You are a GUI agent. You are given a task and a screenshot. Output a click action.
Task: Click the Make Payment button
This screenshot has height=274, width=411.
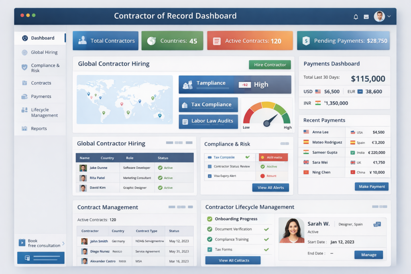click(371, 187)
